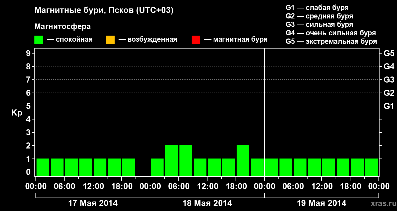Image resolution: width=397 pixels, height=211 pixels.
Task: Click the orange 'возбужденная' legend swatch
Action: (x=110, y=40)
